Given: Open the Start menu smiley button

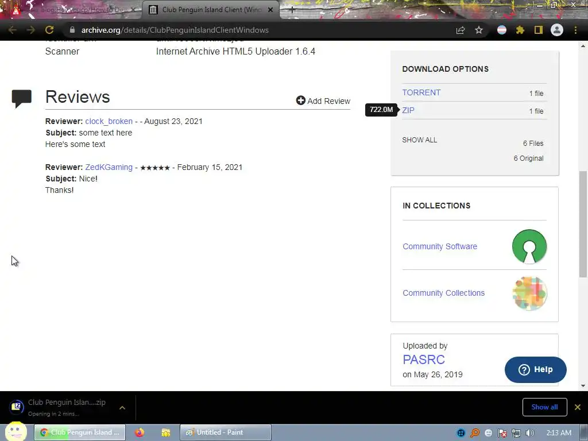Looking at the screenshot, I should 16,431.
